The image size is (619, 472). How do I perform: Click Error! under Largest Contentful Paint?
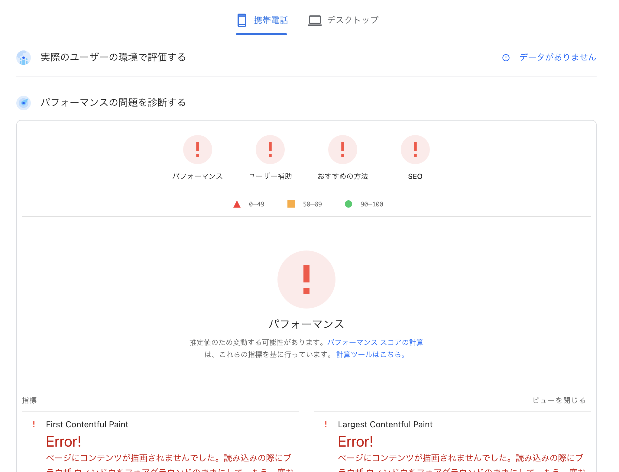pos(355,441)
